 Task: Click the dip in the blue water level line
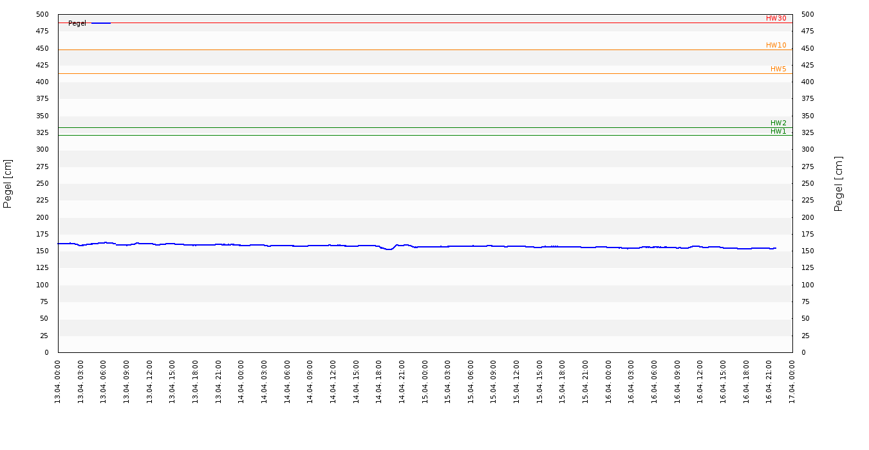click(389, 249)
